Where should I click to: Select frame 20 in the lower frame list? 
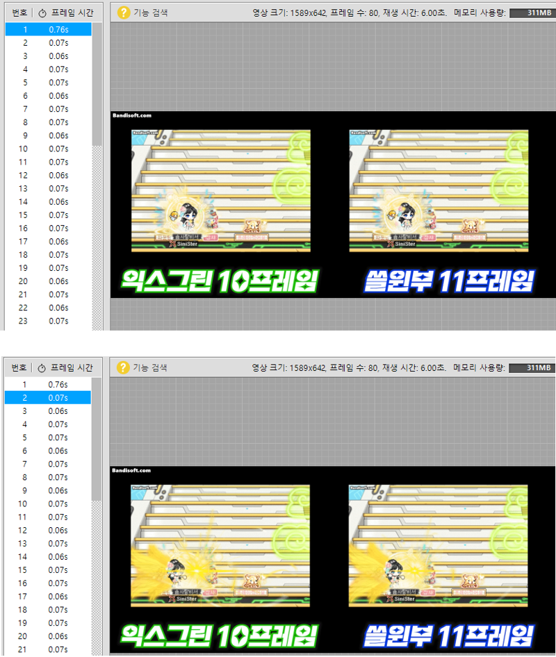pyautogui.click(x=48, y=636)
